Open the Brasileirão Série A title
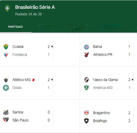Image resolution: width=137 pixels, height=133 pixels. click(35, 7)
